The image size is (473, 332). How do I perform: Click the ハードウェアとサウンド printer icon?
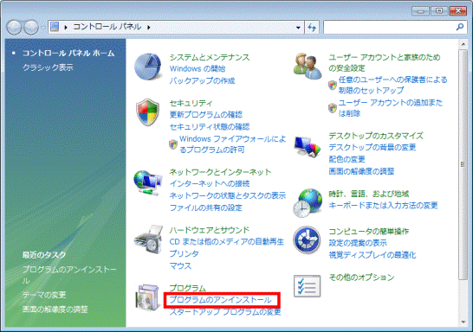pos(148,239)
